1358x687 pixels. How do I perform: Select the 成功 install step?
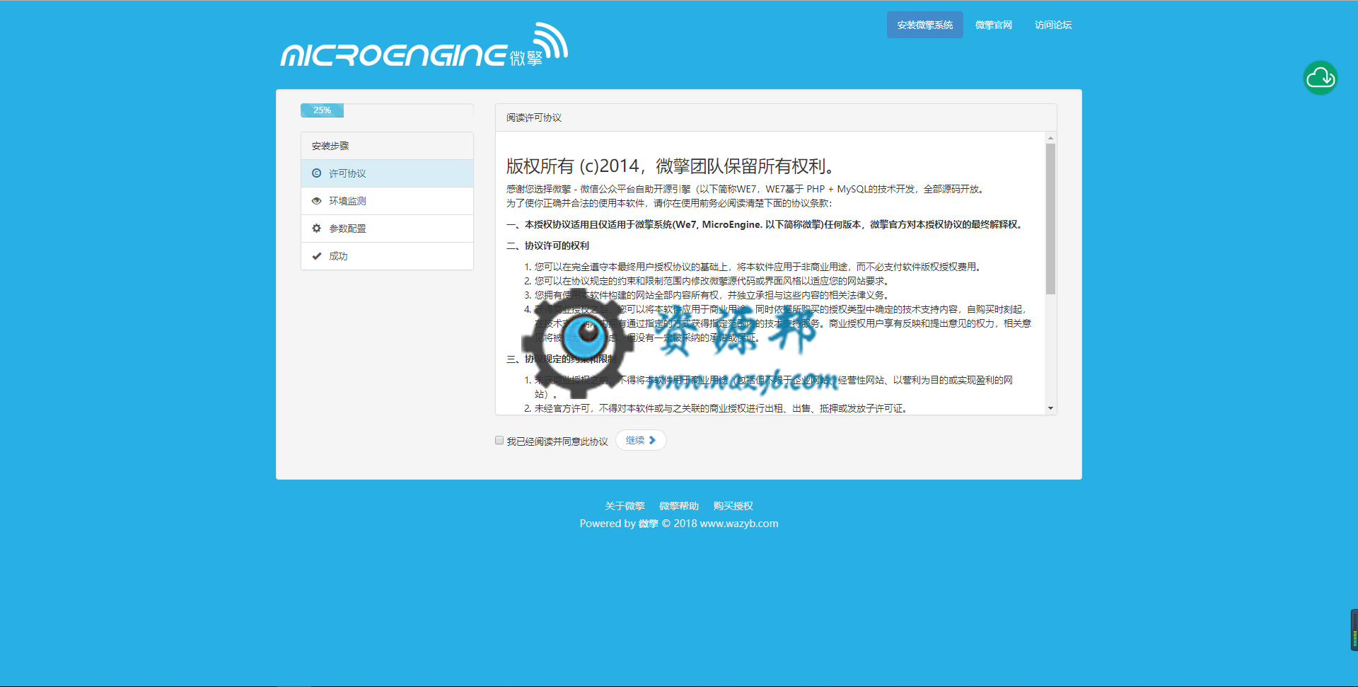(387, 256)
